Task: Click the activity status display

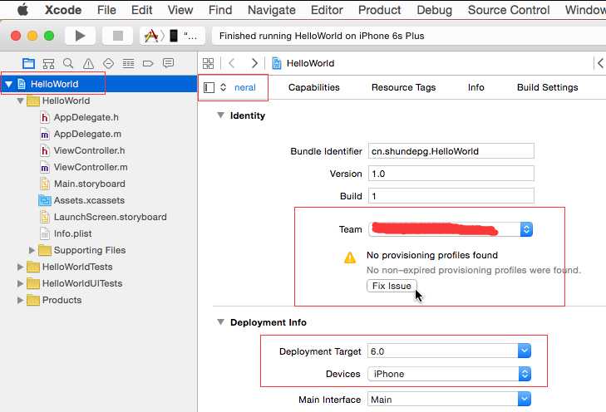Action: [x=408, y=36]
